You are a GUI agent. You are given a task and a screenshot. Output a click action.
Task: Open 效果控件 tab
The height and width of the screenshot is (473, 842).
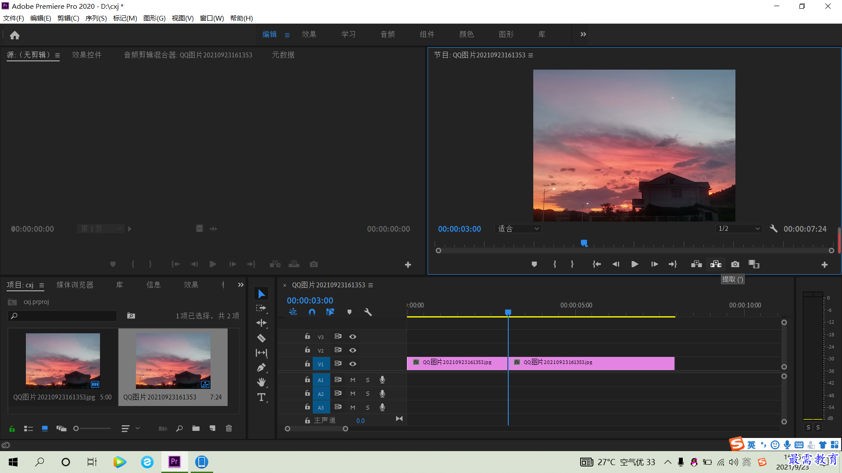coord(87,55)
